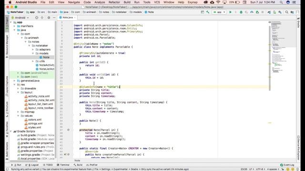
Task: Click the scroll-from-source target icon in Project panel
Action: pyautogui.click(x=37, y=18)
